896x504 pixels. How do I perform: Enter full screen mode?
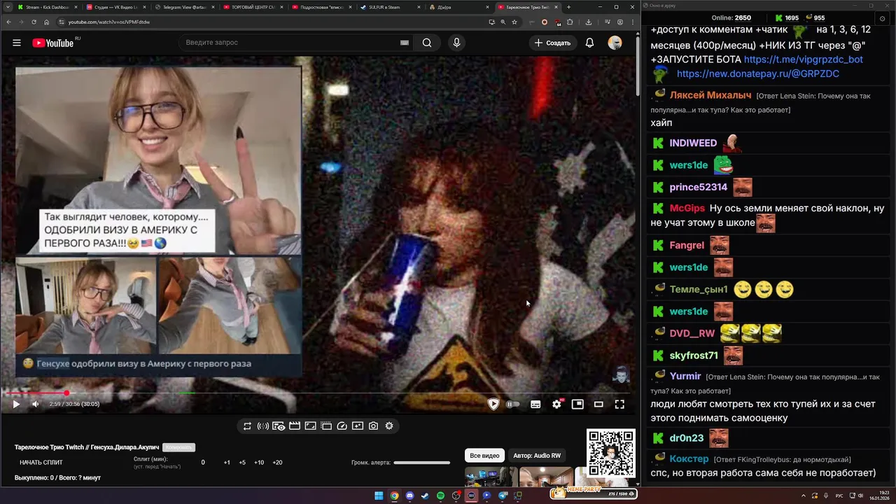(x=619, y=404)
